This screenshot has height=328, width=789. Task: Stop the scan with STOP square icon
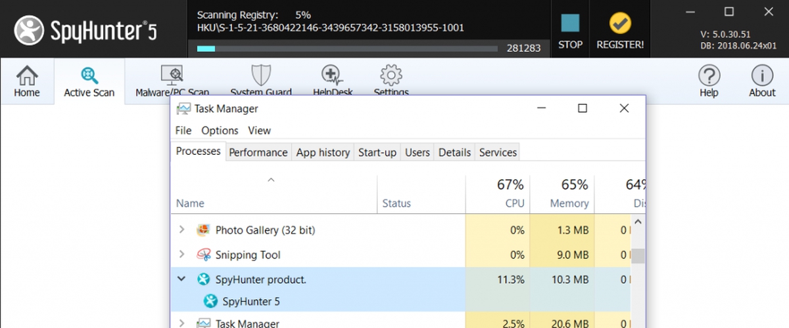(570, 23)
